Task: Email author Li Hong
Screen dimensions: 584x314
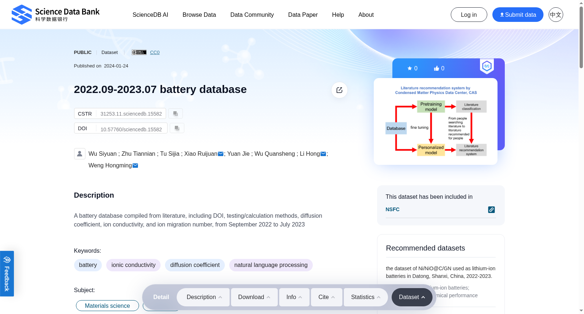Action: (x=323, y=154)
